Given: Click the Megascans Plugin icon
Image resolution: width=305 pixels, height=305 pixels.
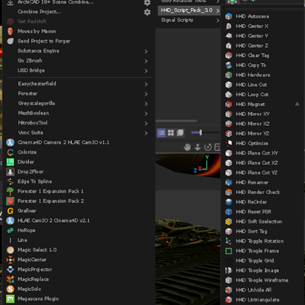Looking at the screenshot, I should pyautogui.click(x=10, y=299).
